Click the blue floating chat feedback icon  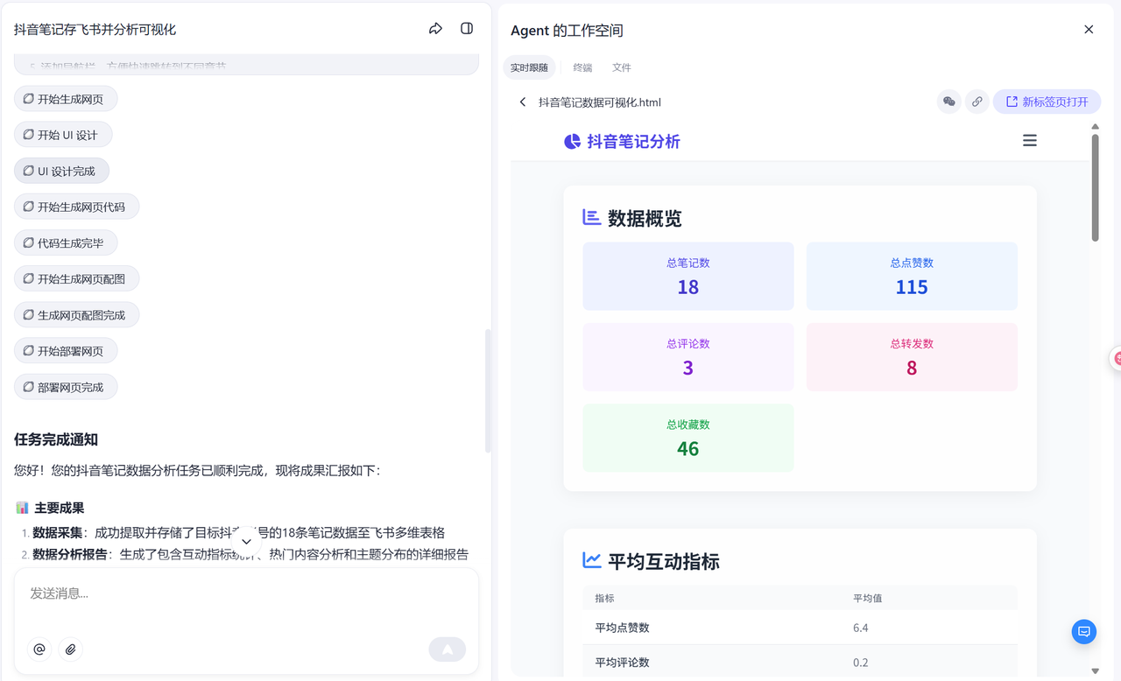coord(1083,631)
